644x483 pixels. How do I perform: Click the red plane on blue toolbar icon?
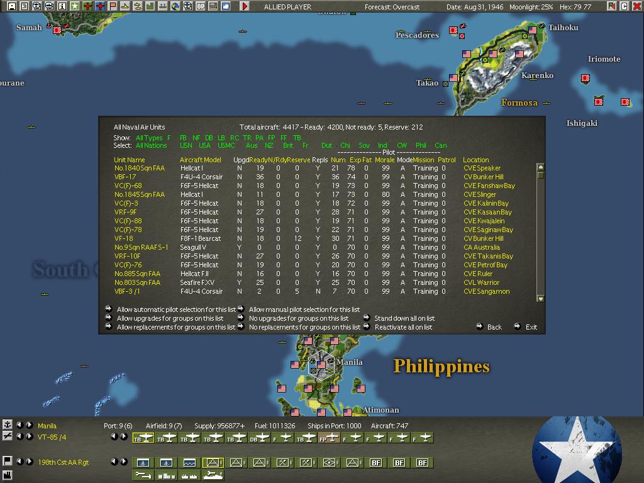click(100, 6)
